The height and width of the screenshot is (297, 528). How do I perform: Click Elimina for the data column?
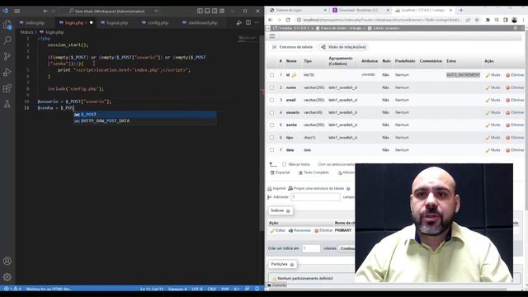pyautogui.click(x=515, y=150)
